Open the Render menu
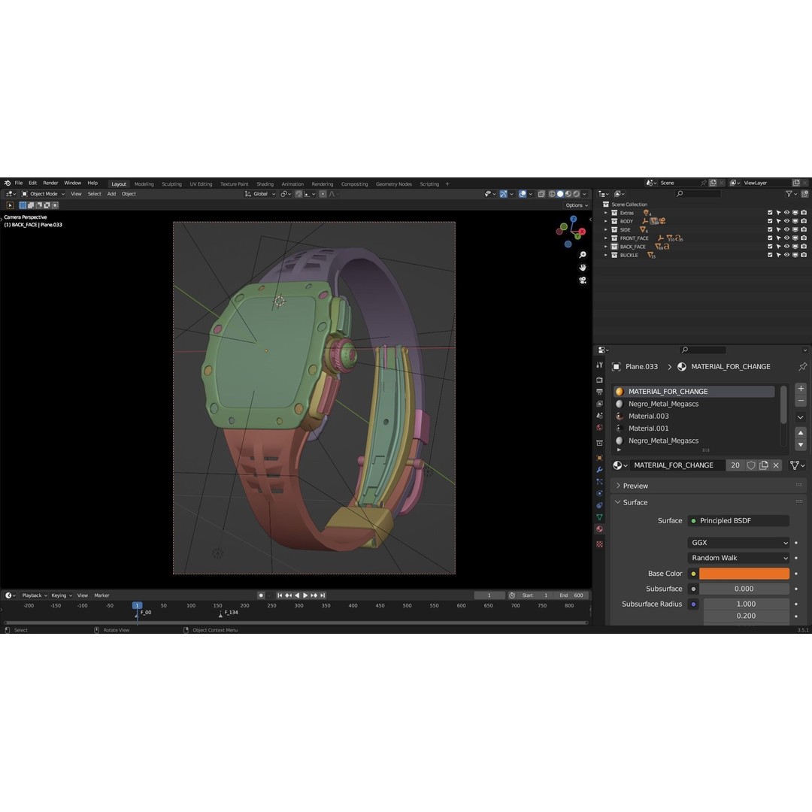Screen dimensions: 812x812 (x=50, y=182)
